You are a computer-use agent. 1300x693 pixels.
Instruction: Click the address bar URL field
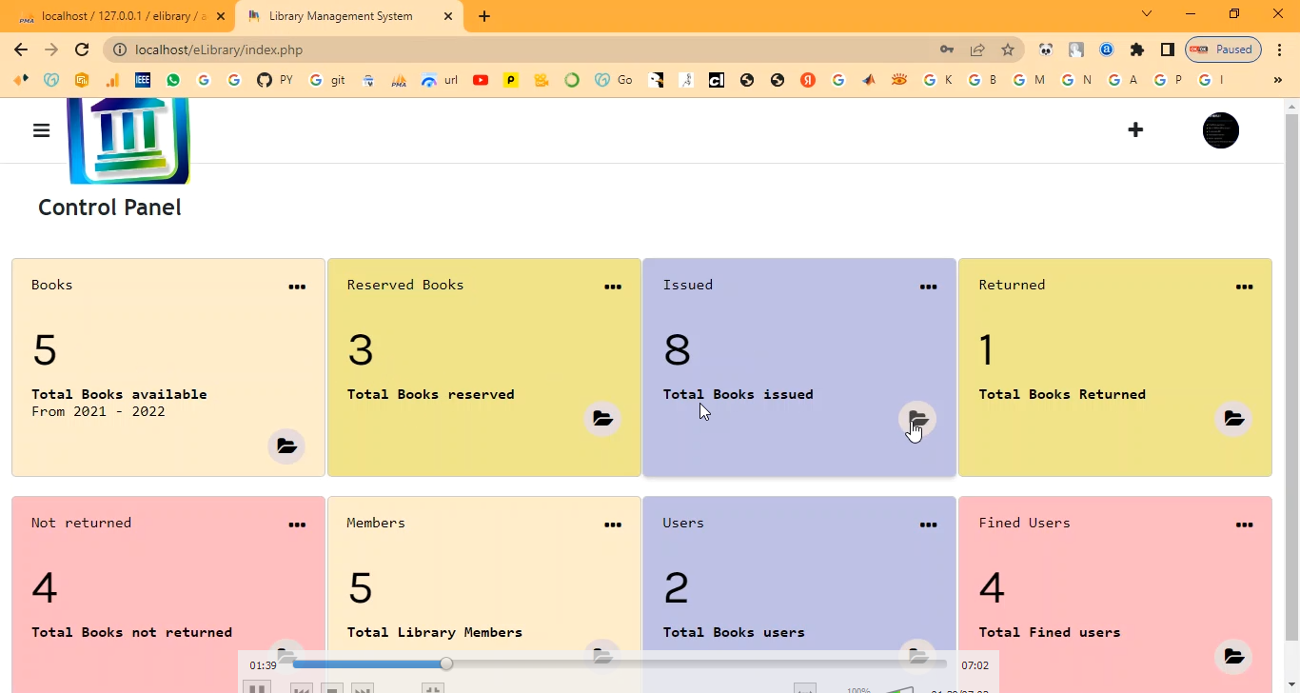point(533,49)
